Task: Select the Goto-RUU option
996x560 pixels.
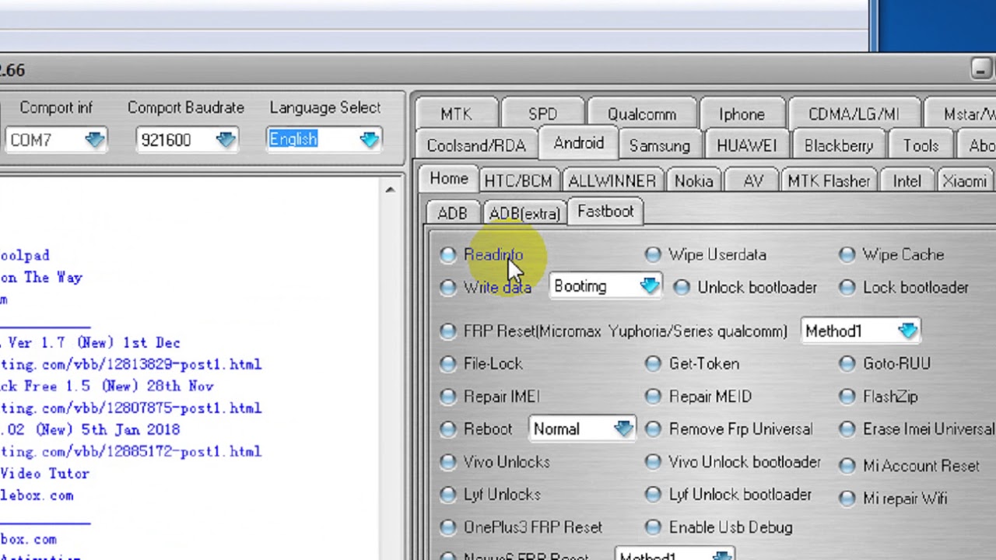Action: point(847,364)
